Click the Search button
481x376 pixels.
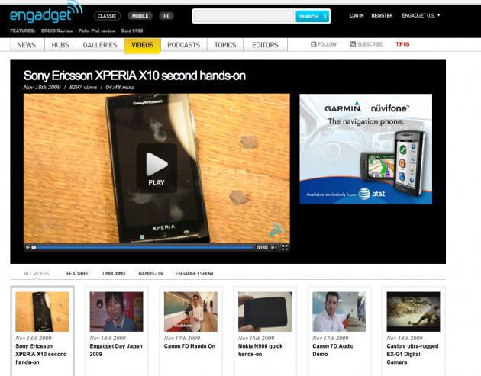[x=312, y=17]
